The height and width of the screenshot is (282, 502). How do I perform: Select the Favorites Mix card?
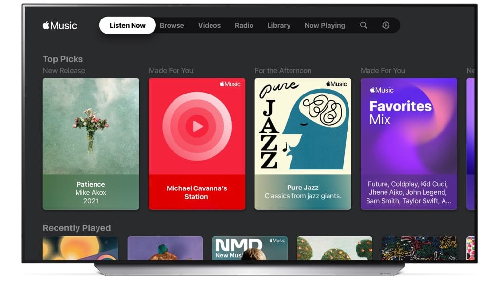(x=408, y=144)
